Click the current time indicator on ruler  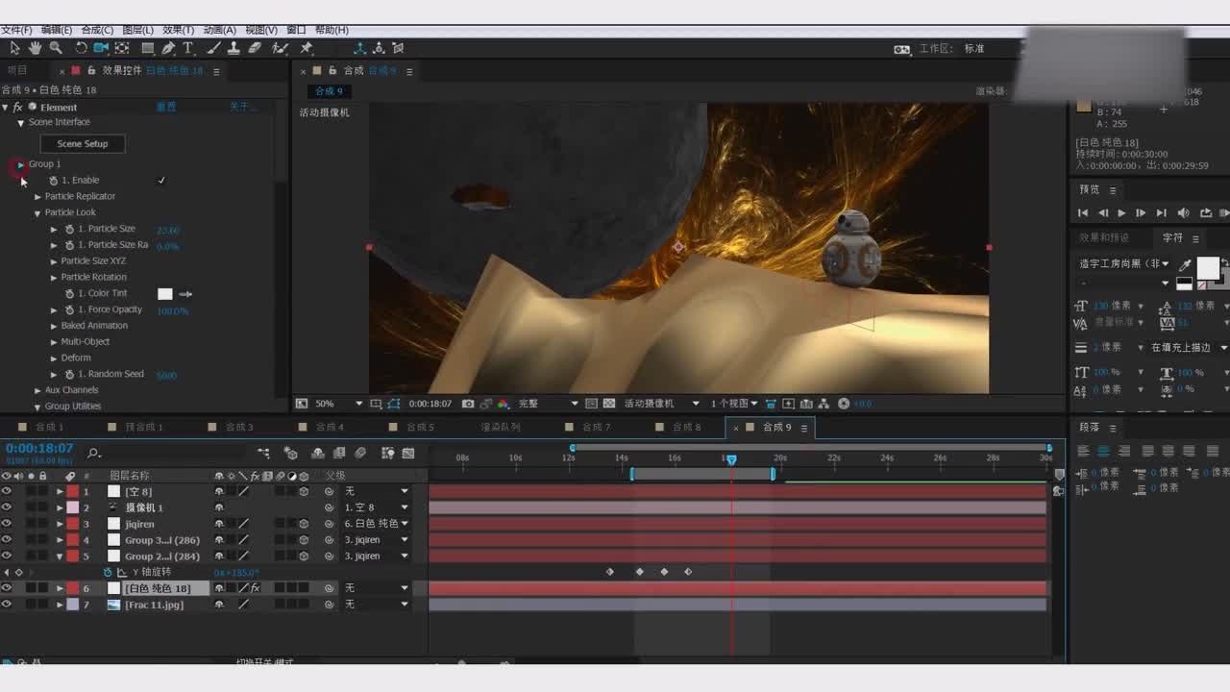coord(731,460)
